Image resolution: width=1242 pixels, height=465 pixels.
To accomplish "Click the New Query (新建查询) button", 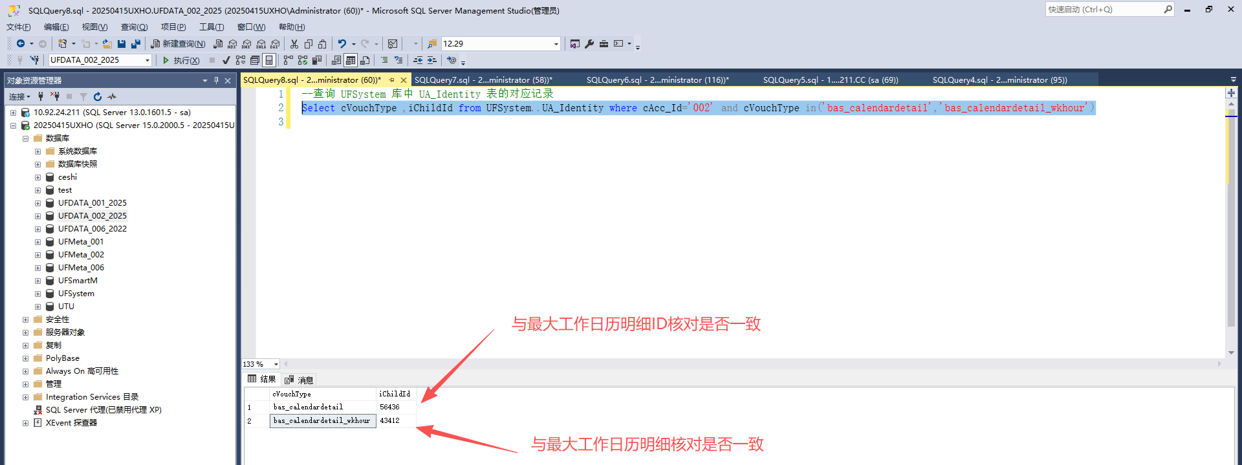I will pos(178,44).
